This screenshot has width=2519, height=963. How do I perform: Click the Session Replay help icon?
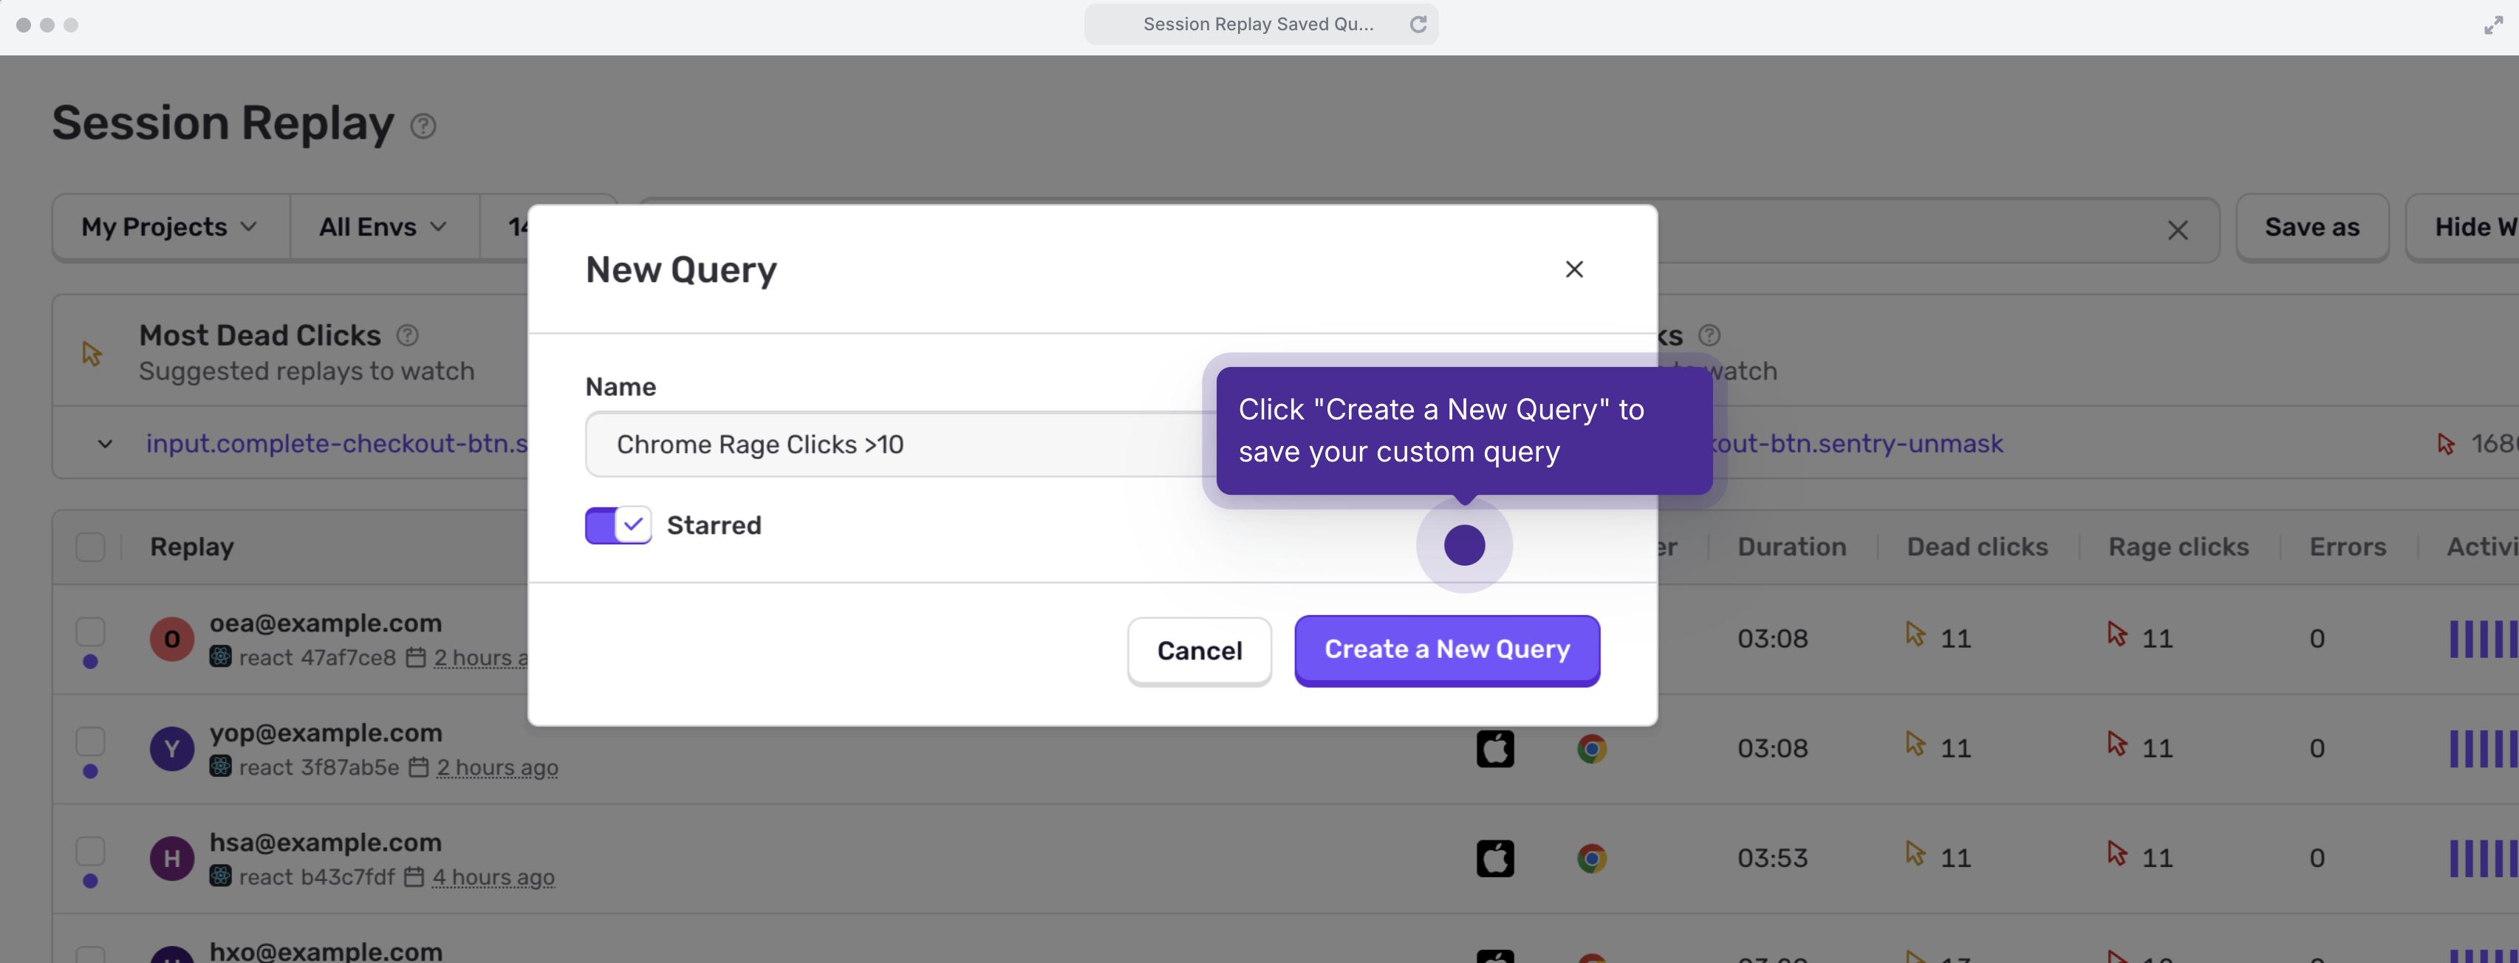point(423,126)
